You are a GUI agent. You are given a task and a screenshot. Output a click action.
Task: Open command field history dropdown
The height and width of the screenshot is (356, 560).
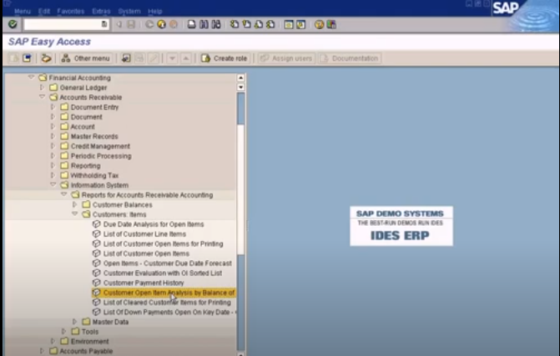click(x=104, y=24)
